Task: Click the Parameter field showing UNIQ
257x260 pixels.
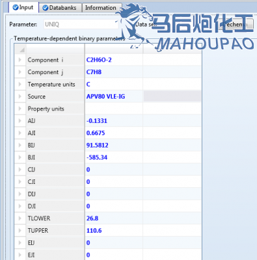Action: click(81, 24)
